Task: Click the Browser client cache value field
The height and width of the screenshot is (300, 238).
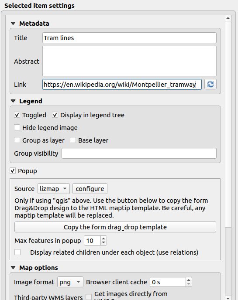Action: [x=168, y=282]
